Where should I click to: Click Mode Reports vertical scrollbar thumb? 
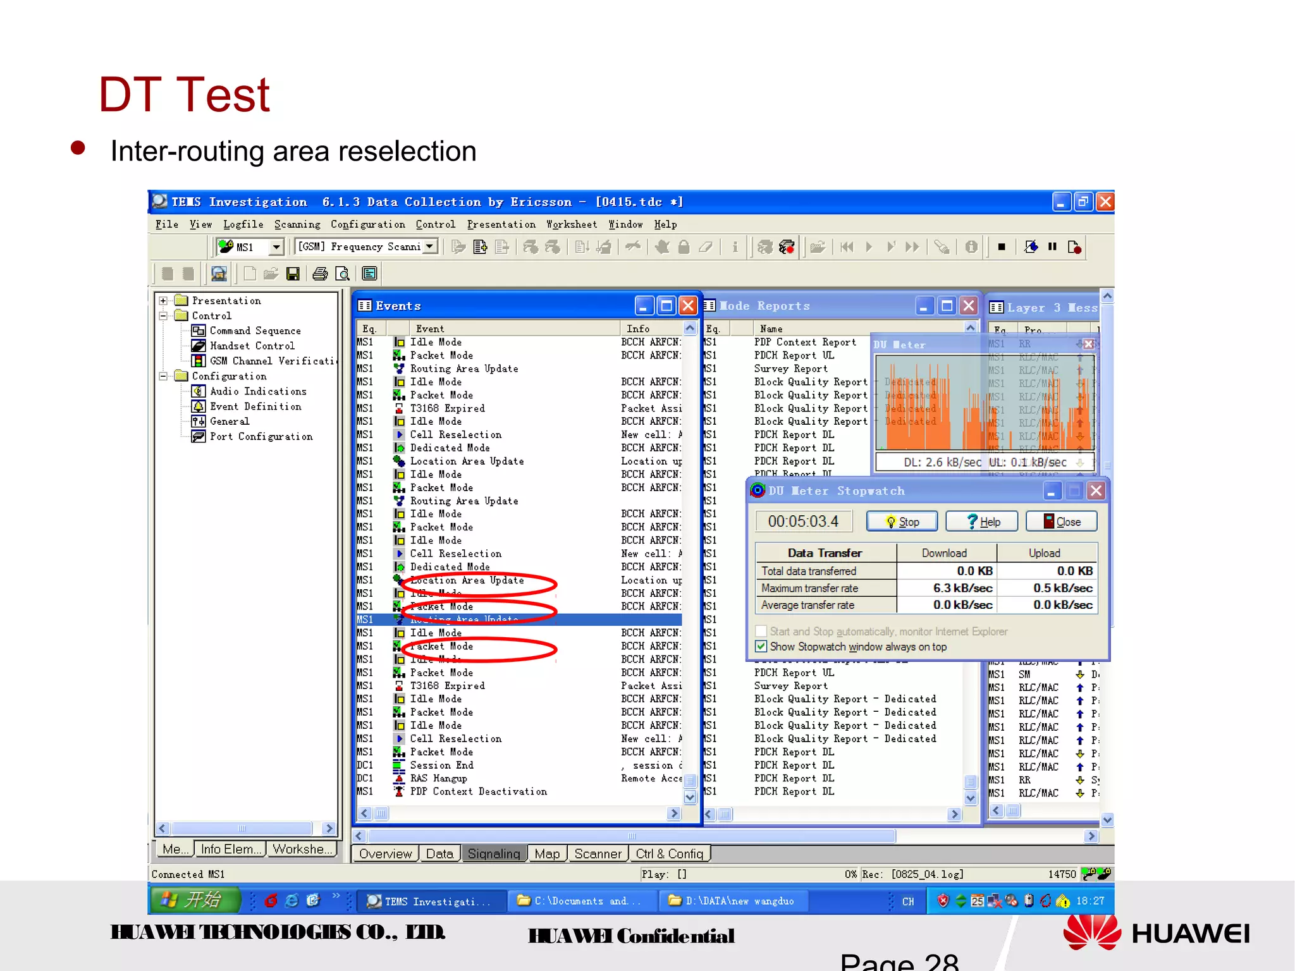(x=971, y=782)
